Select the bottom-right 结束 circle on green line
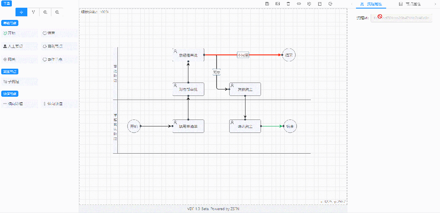This screenshot has width=440, height=213. (290, 126)
